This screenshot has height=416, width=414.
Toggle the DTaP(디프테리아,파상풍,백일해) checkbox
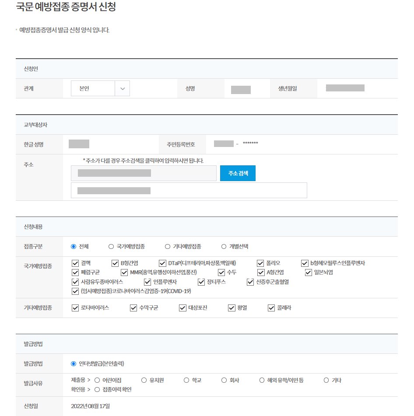click(x=162, y=263)
